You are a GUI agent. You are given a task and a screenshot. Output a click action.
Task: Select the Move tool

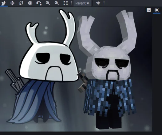point(12,3)
